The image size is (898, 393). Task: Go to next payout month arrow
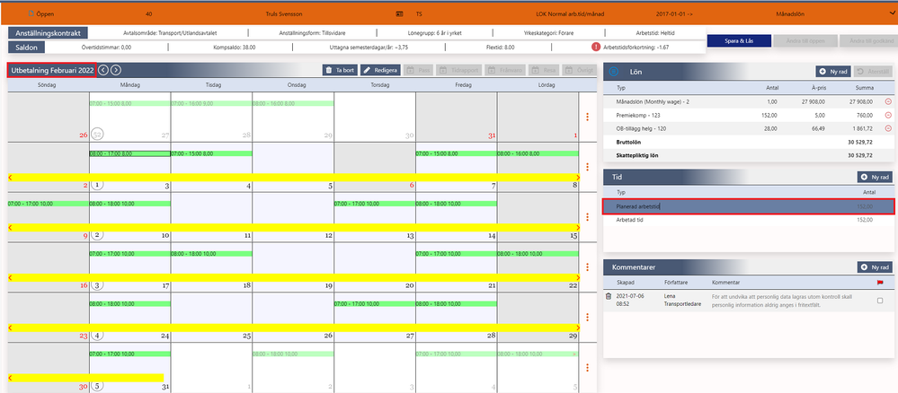pyautogui.click(x=116, y=70)
